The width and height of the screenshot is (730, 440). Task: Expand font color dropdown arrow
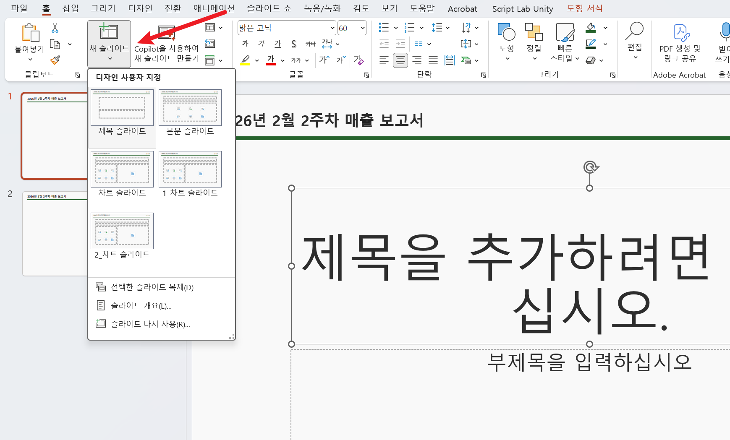(283, 60)
